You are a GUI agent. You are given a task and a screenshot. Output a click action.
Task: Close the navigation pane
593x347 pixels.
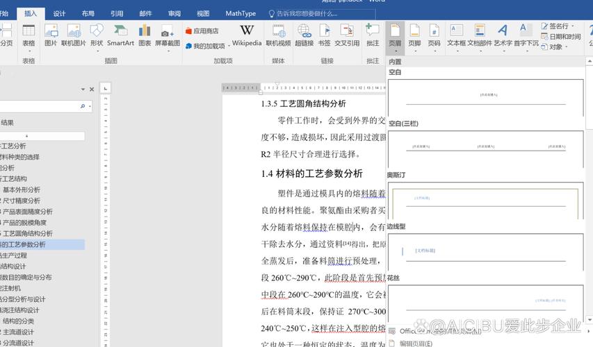coord(92,90)
